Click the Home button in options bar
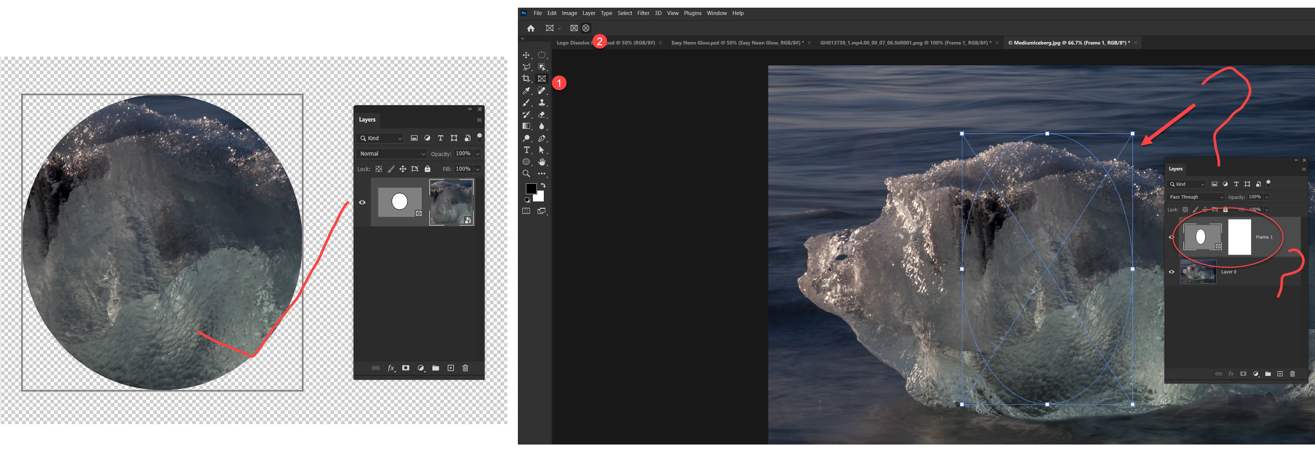Viewport: 1315px width, 473px height. (x=531, y=28)
